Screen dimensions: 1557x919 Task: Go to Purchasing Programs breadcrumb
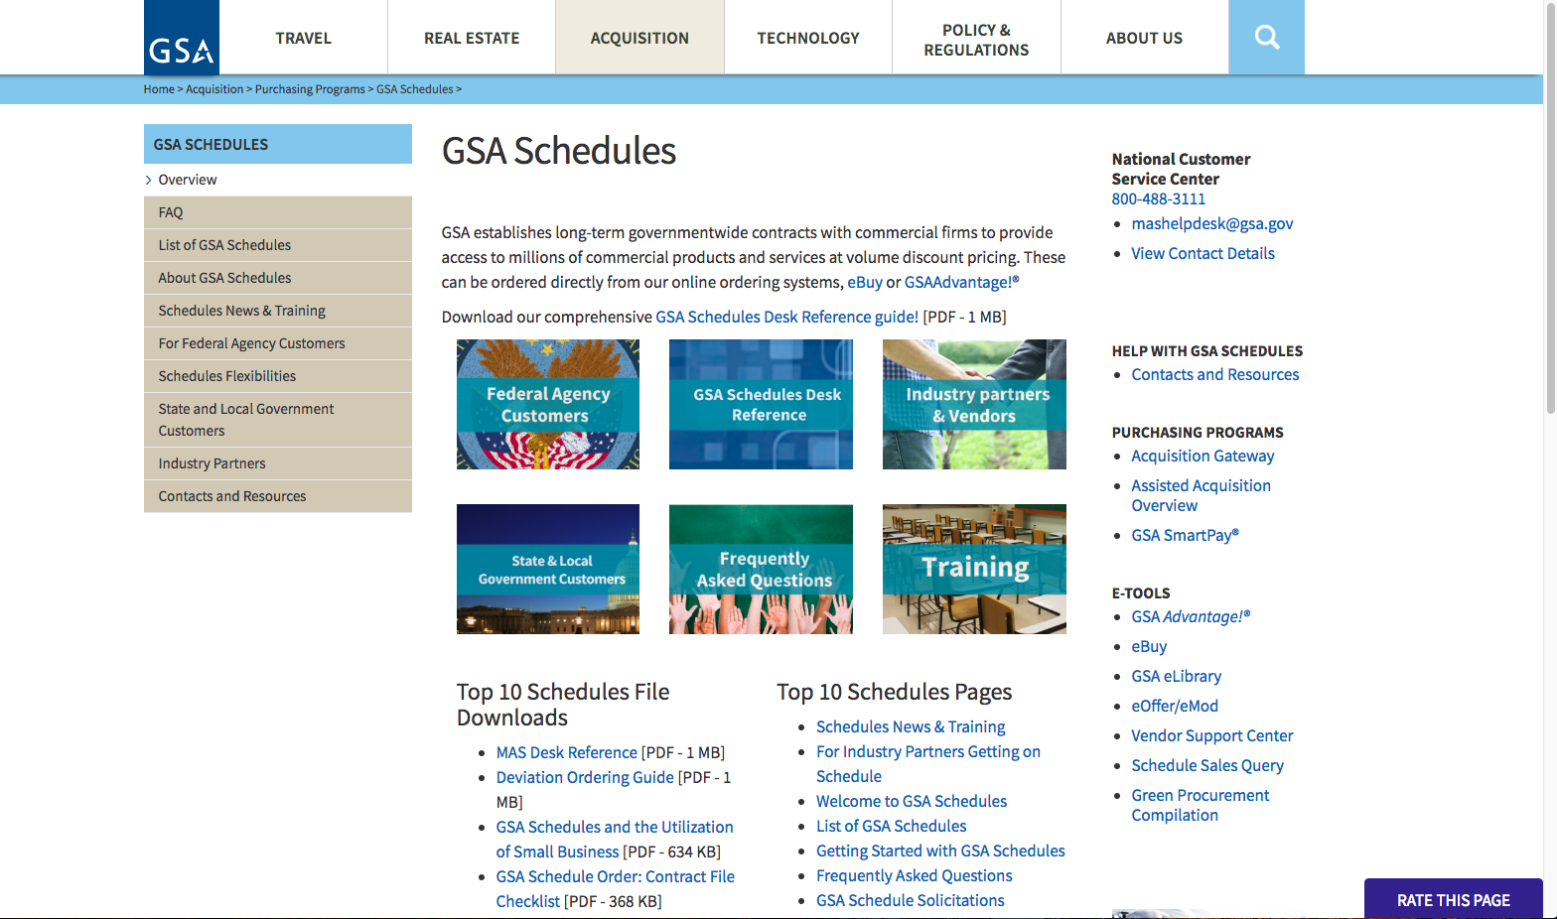click(x=310, y=89)
